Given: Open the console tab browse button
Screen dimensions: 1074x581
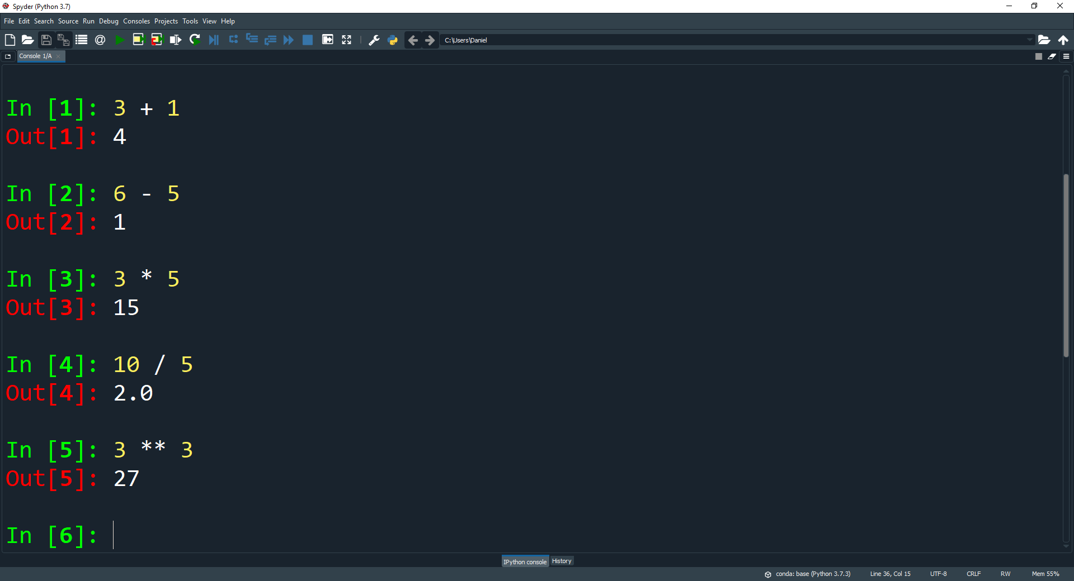Looking at the screenshot, I should (x=8, y=56).
